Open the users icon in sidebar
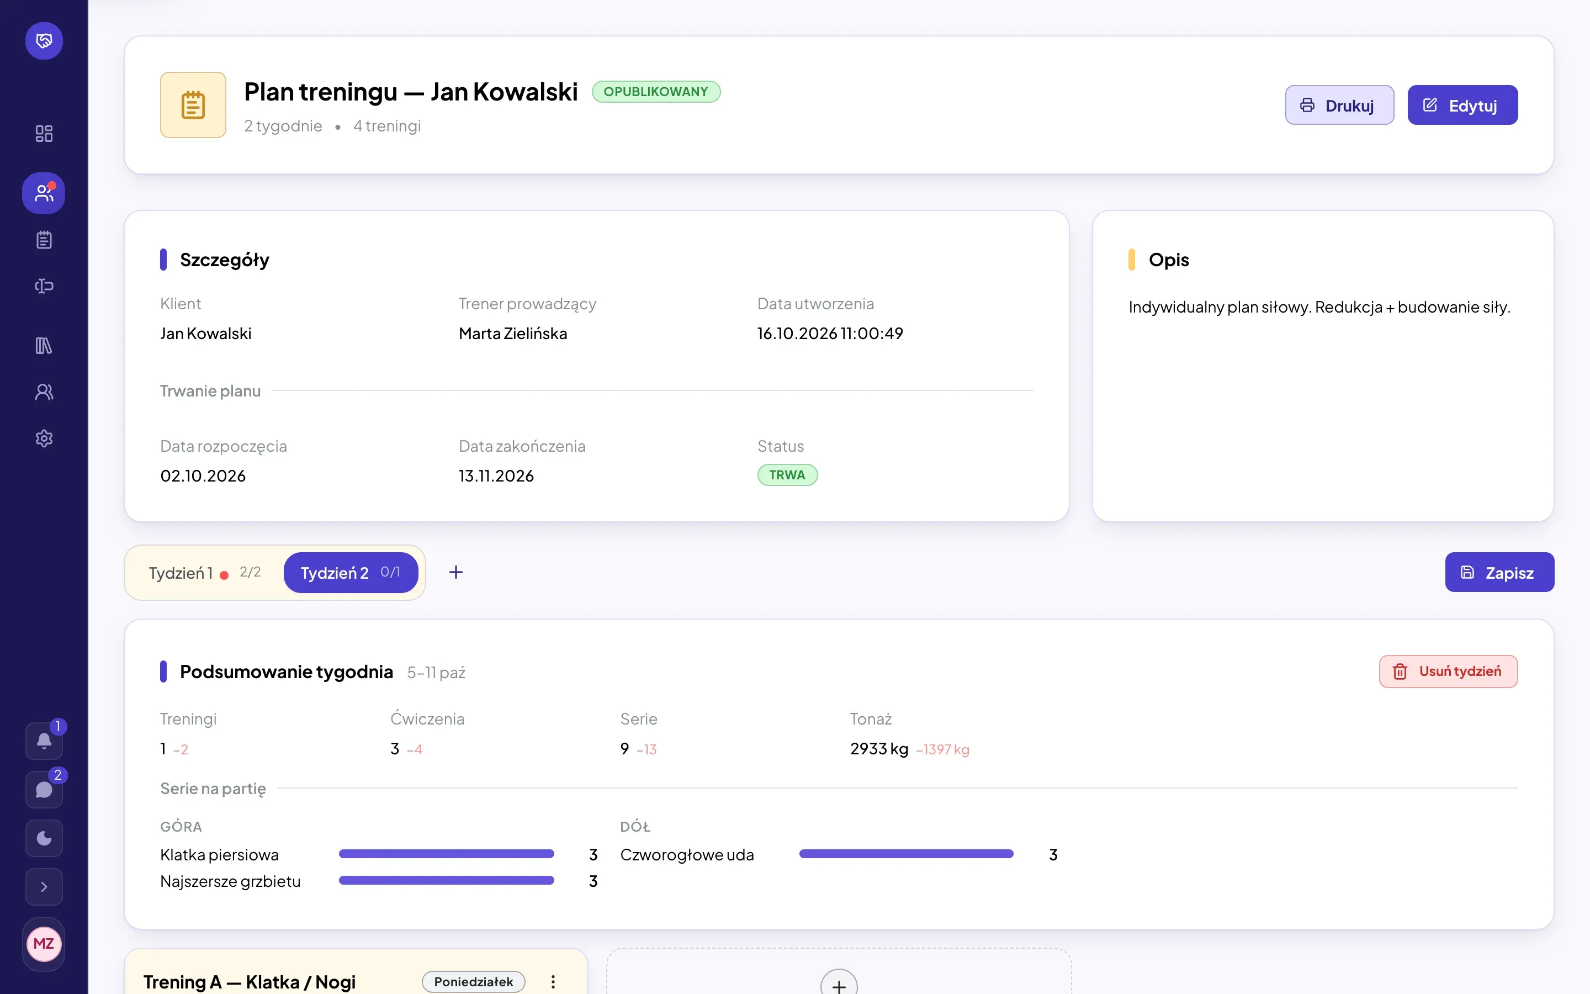 pyautogui.click(x=44, y=393)
